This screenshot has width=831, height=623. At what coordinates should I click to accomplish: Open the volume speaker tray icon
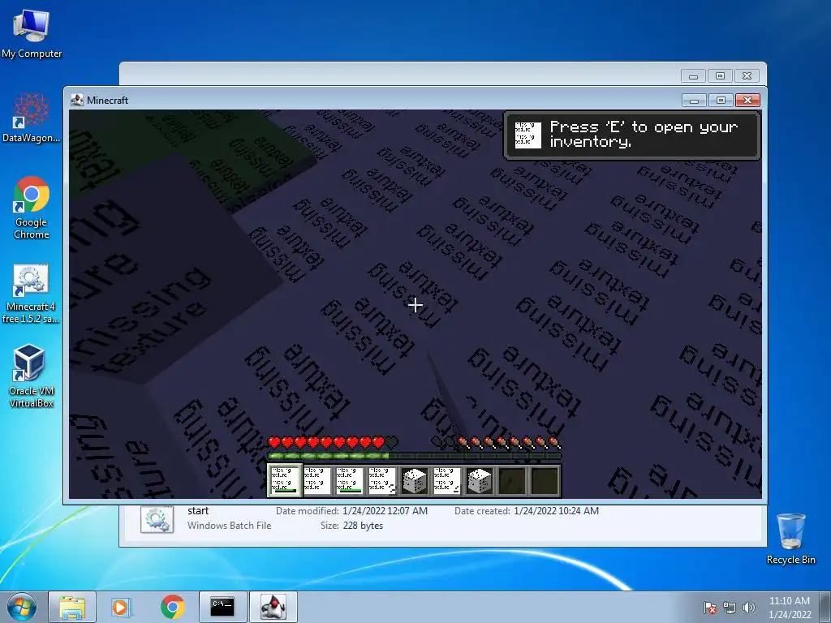pos(749,608)
